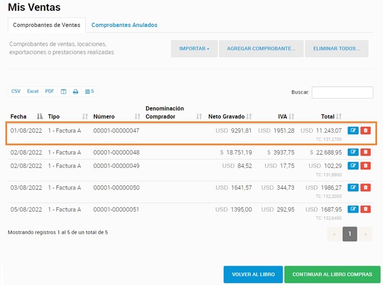Select IVA amount 3937,75 cell
The image size is (383, 285).
pos(281,153)
